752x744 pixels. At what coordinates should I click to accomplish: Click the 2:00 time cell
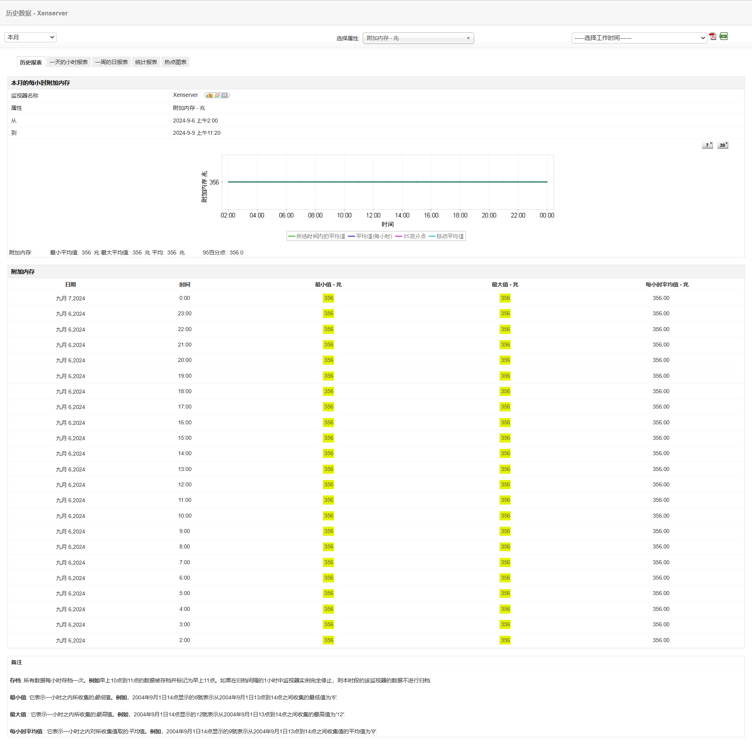coord(185,640)
